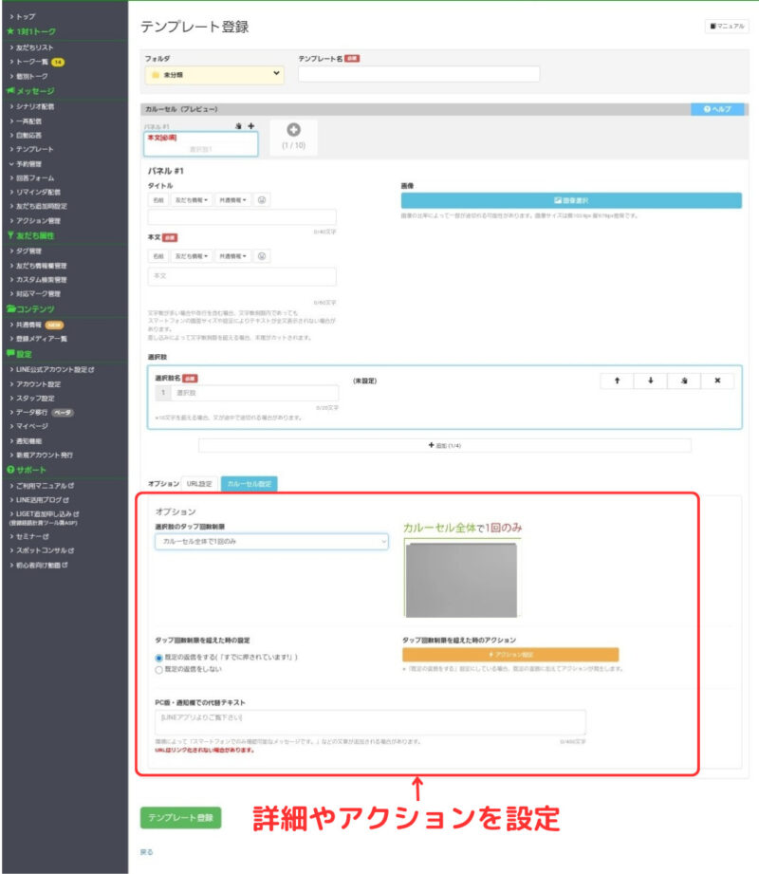Image resolution: width=759 pixels, height=874 pixels.
Task: Select radio 既定の返信をしない
Action: (x=158, y=669)
